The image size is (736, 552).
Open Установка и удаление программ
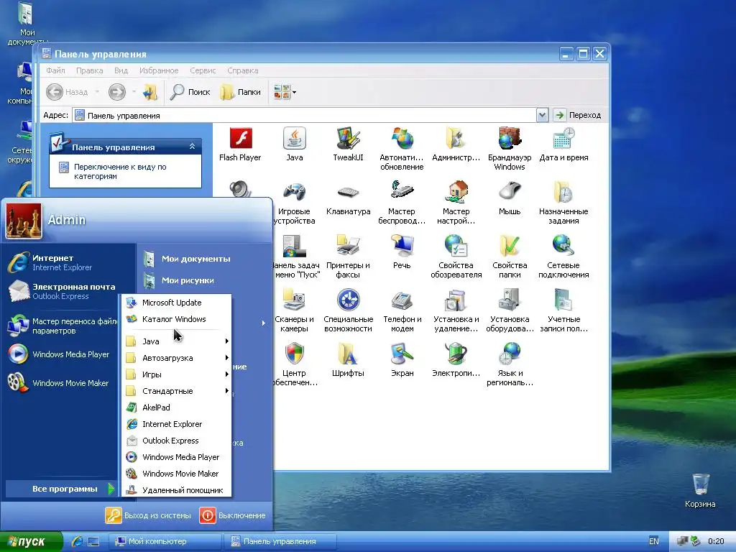coord(456,310)
